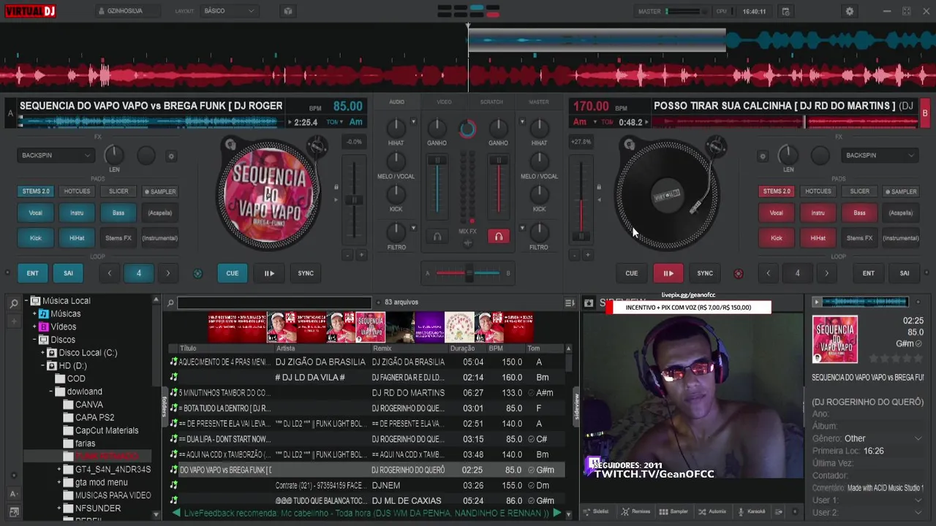Click the crossfader slider
This screenshot has width=936, height=526.
click(468, 273)
